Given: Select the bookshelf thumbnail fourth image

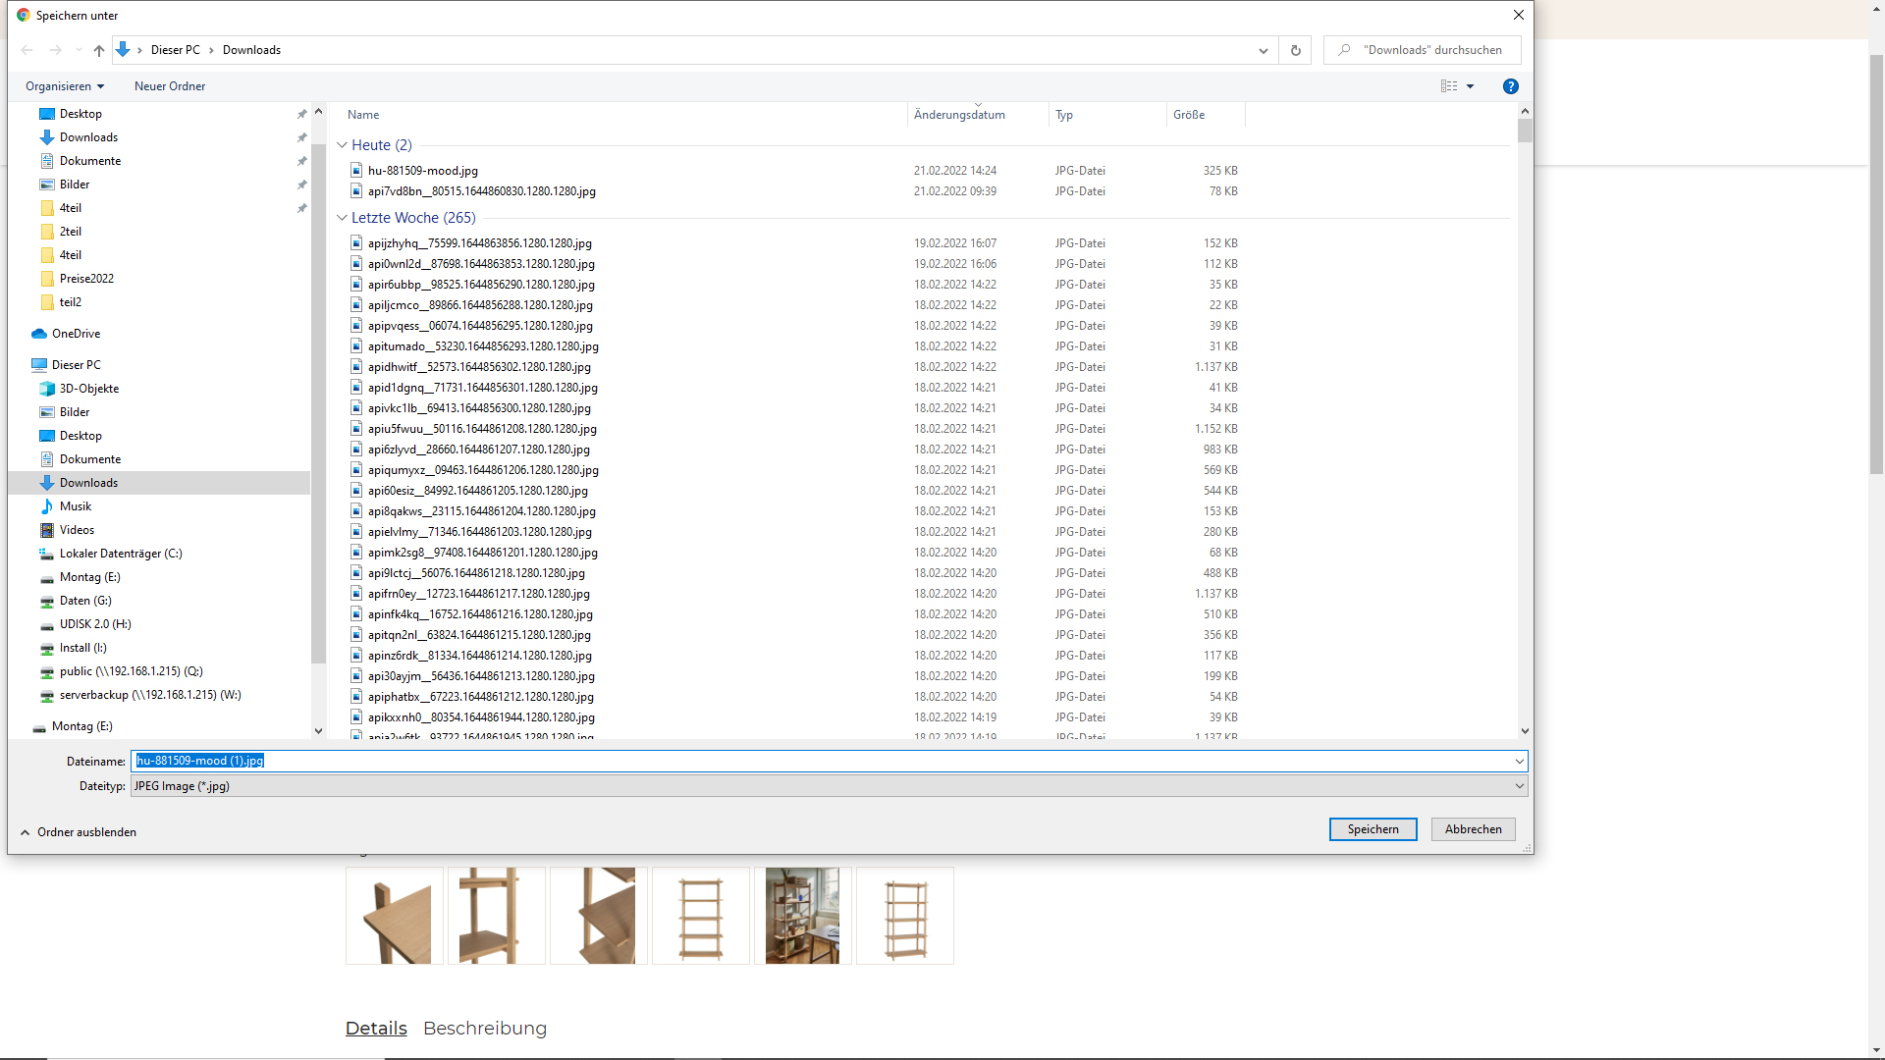Looking at the screenshot, I should pyautogui.click(x=699, y=915).
